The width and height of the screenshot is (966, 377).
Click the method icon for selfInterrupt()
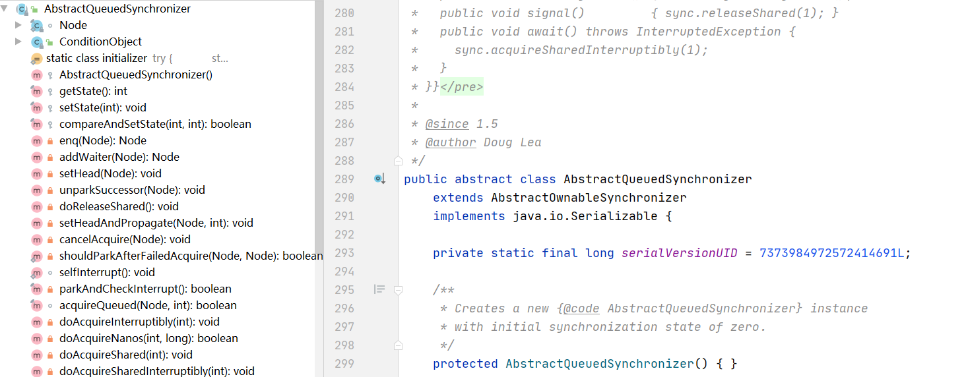coord(37,273)
